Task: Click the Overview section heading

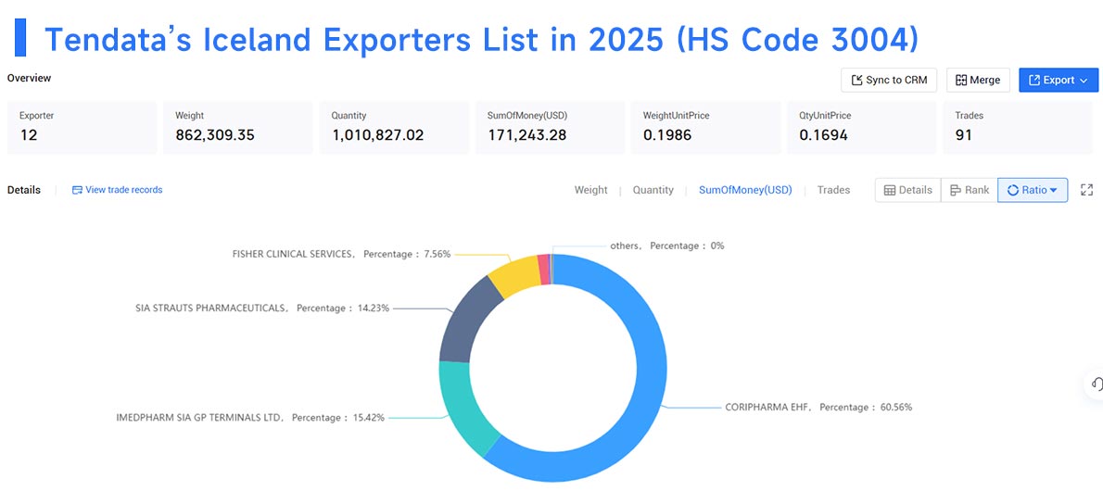Action: point(29,78)
